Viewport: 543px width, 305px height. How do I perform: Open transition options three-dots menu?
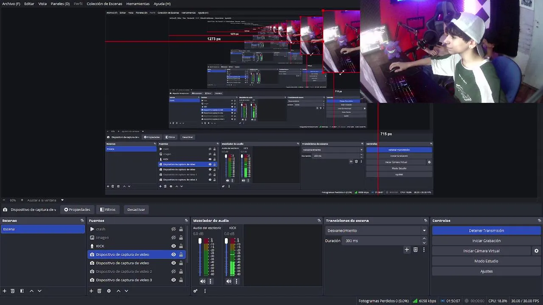[423, 250]
